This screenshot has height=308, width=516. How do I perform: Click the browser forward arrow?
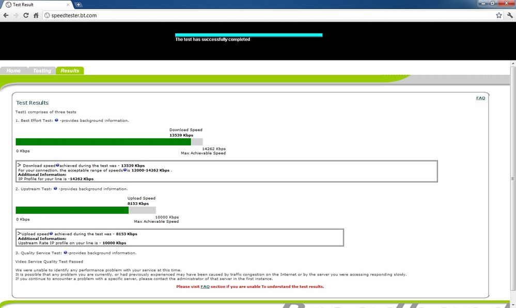16,15
